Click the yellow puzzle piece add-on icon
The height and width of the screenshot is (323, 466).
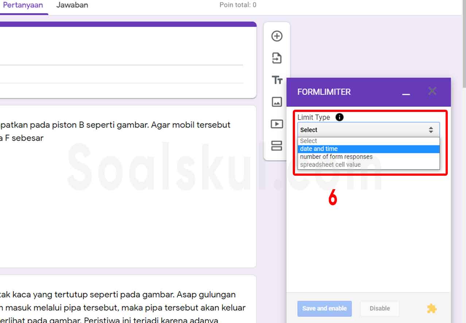coord(432,309)
